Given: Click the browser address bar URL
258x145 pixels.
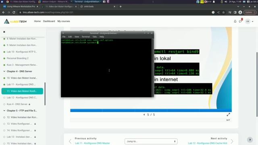Looking at the screenshot, I should 48,12.
